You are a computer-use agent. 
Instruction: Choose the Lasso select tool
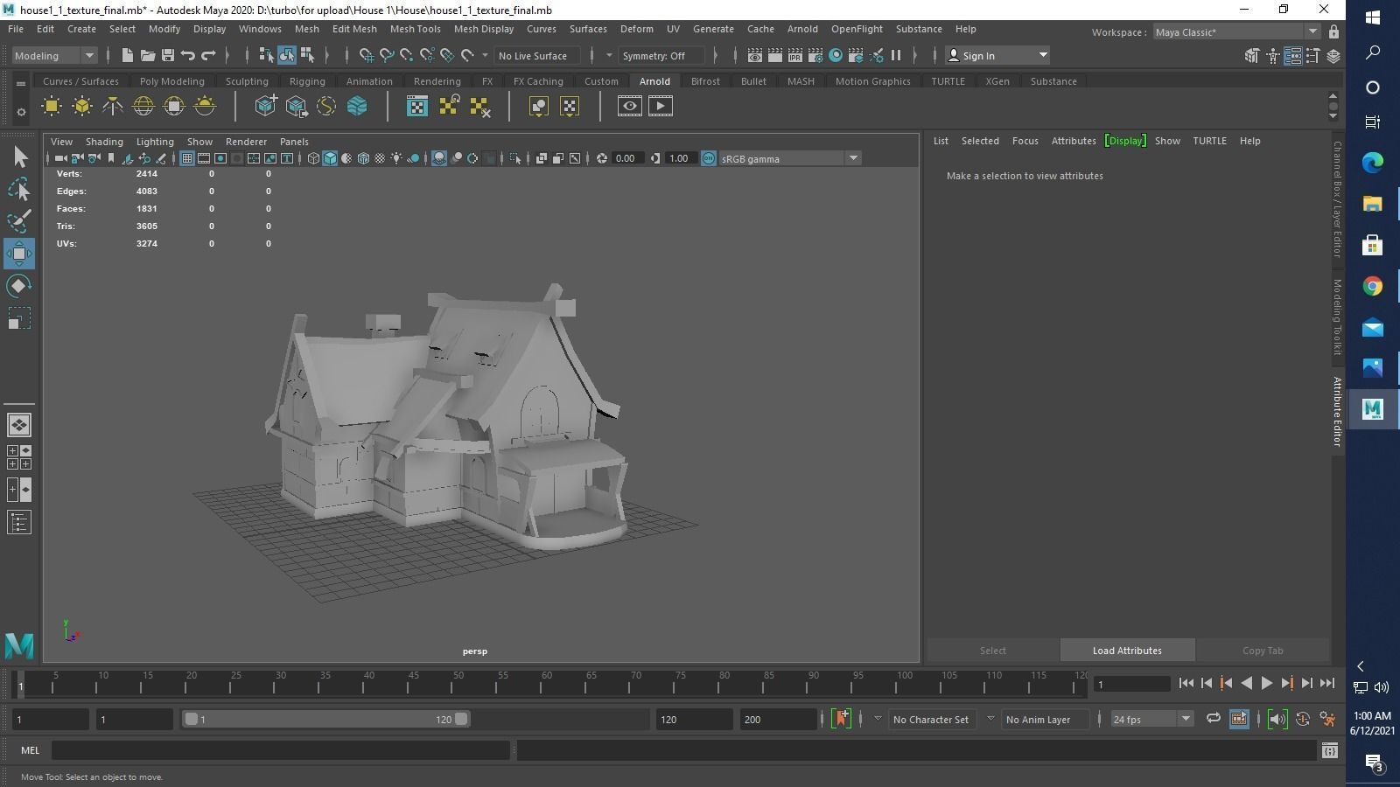pyautogui.click(x=19, y=189)
